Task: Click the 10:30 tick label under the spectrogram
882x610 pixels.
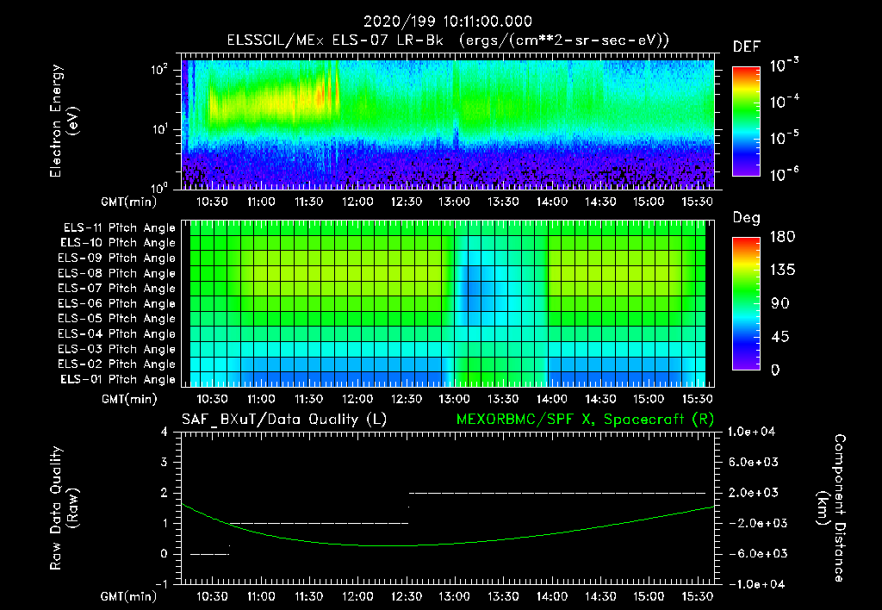Action: click(x=212, y=202)
